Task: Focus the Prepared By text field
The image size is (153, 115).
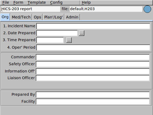Action: point(93,95)
